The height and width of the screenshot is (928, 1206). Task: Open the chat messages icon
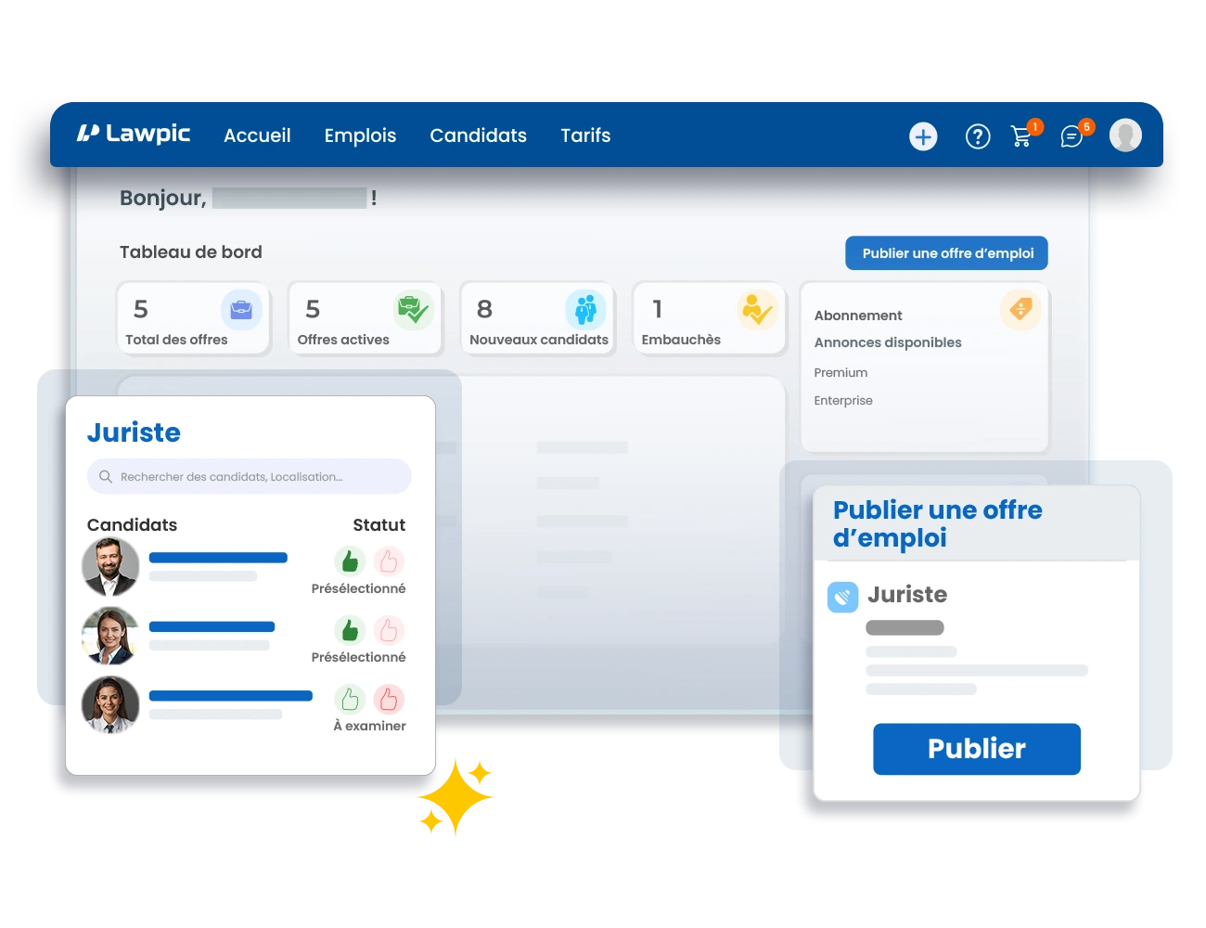click(x=1071, y=137)
